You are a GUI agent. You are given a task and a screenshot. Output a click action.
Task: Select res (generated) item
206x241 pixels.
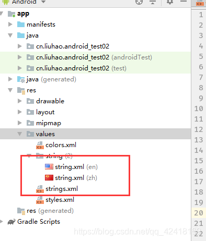50,211
